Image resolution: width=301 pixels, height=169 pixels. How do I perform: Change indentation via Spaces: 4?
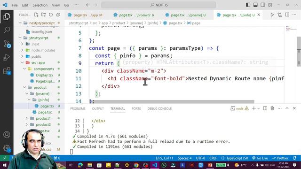pyautogui.click(x=185, y=158)
